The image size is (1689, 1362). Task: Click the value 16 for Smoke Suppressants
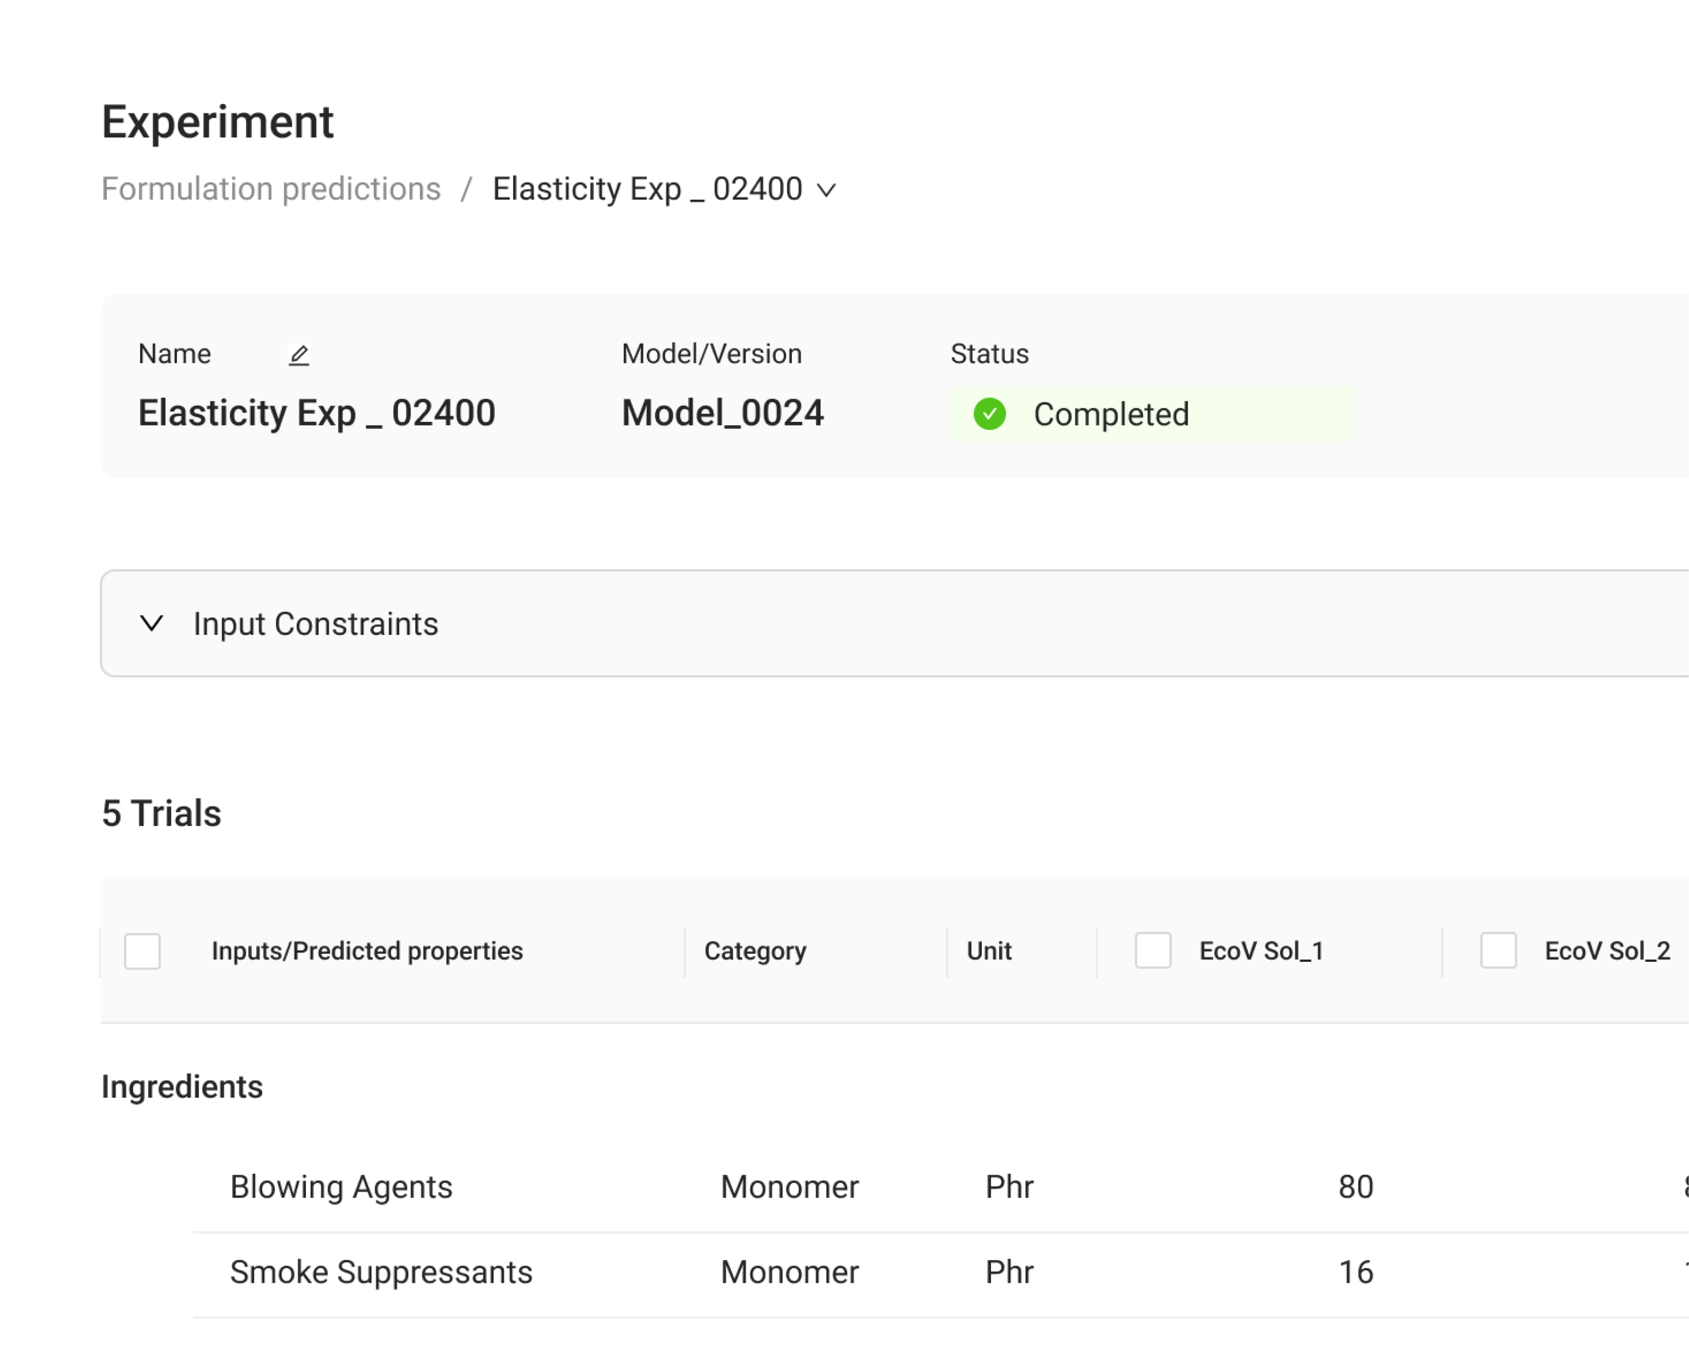(x=1356, y=1272)
